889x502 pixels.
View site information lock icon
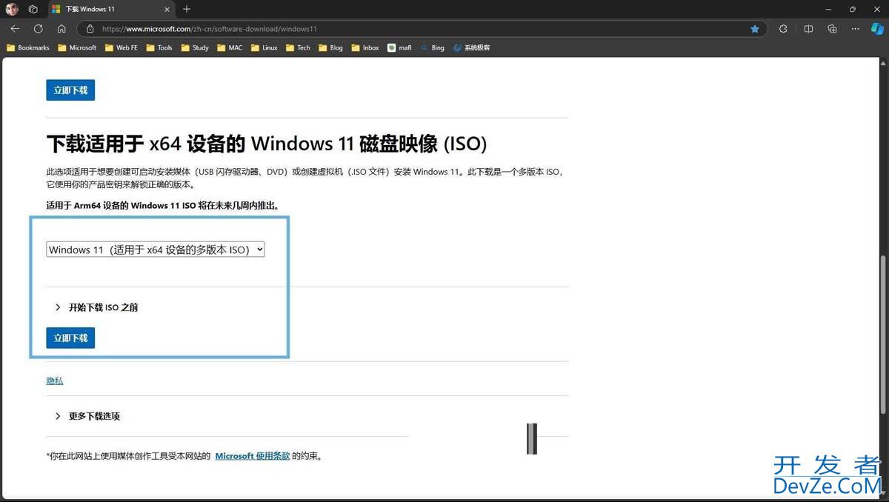(90, 29)
